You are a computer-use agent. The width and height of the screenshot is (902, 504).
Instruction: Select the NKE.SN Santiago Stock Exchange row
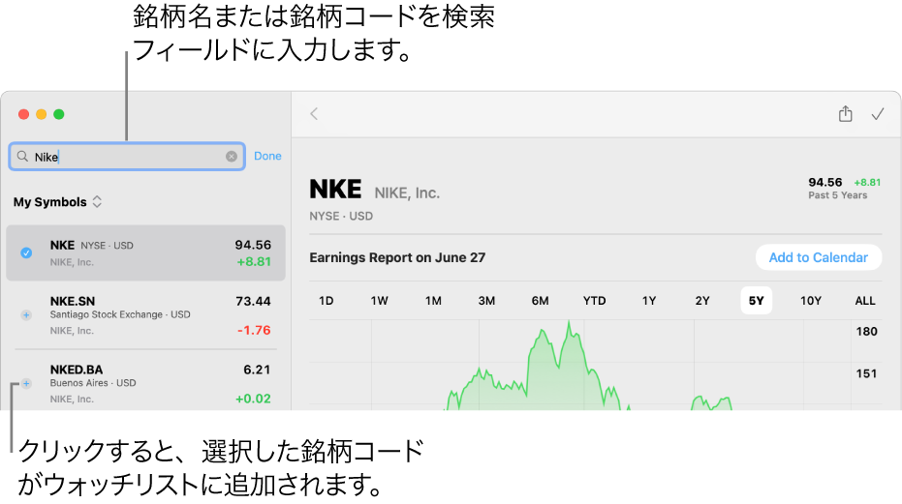145,315
